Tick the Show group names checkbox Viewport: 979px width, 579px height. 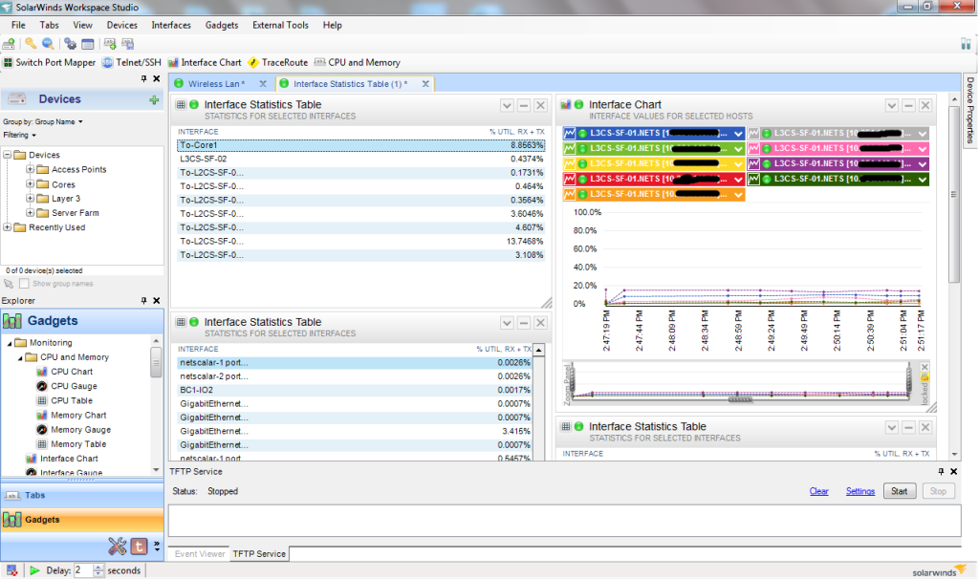click(24, 283)
